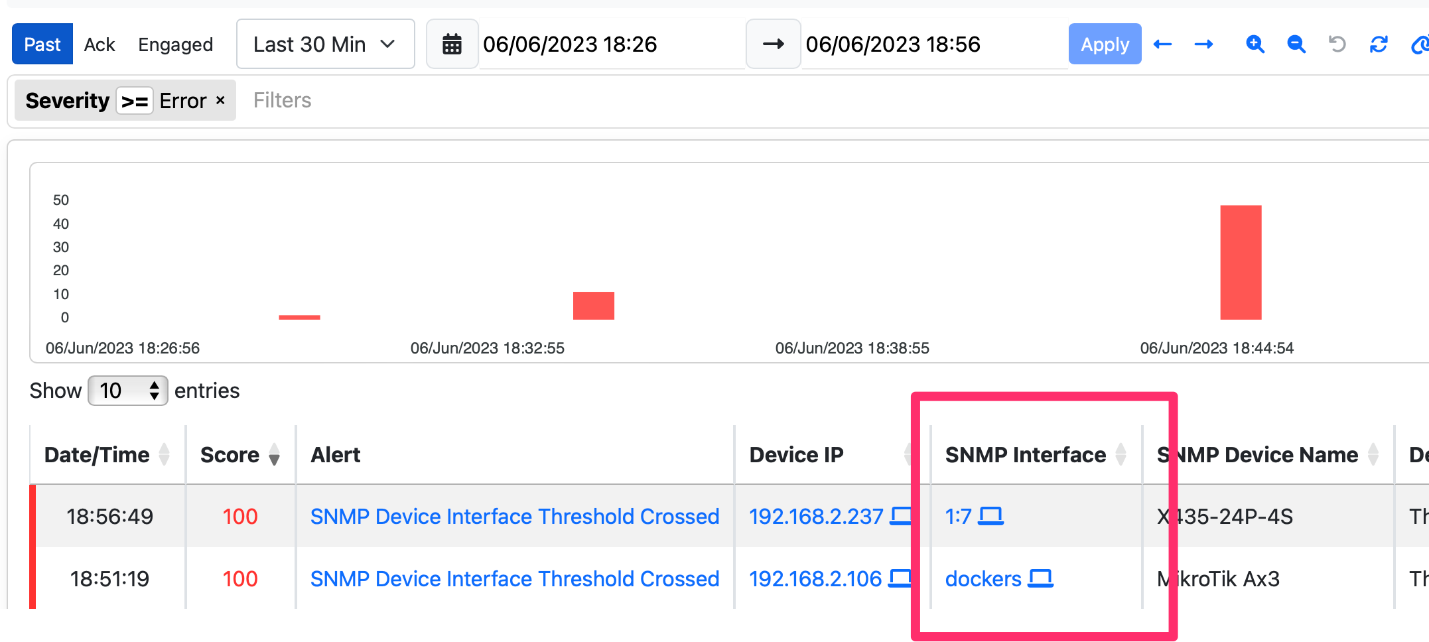The height and width of the screenshot is (642, 1429).
Task: Go forward with the right arrow icon
Action: pyautogui.click(x=1204, y=44)
